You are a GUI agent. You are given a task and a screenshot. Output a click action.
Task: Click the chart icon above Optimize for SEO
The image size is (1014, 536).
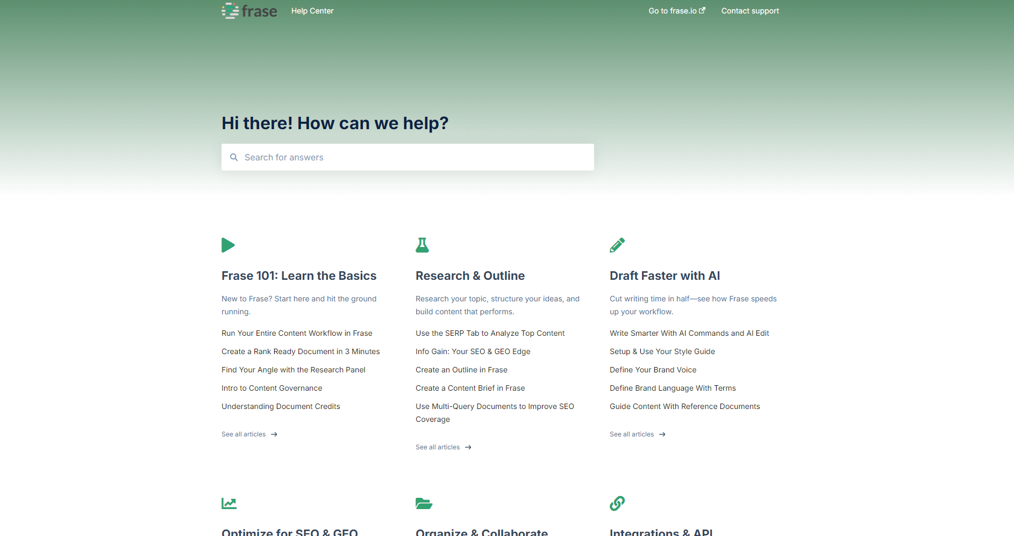(229, 503)
